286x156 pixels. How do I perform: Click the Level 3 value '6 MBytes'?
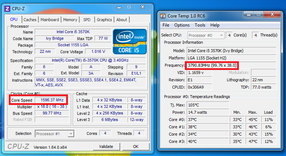click(x=110, y=120)
